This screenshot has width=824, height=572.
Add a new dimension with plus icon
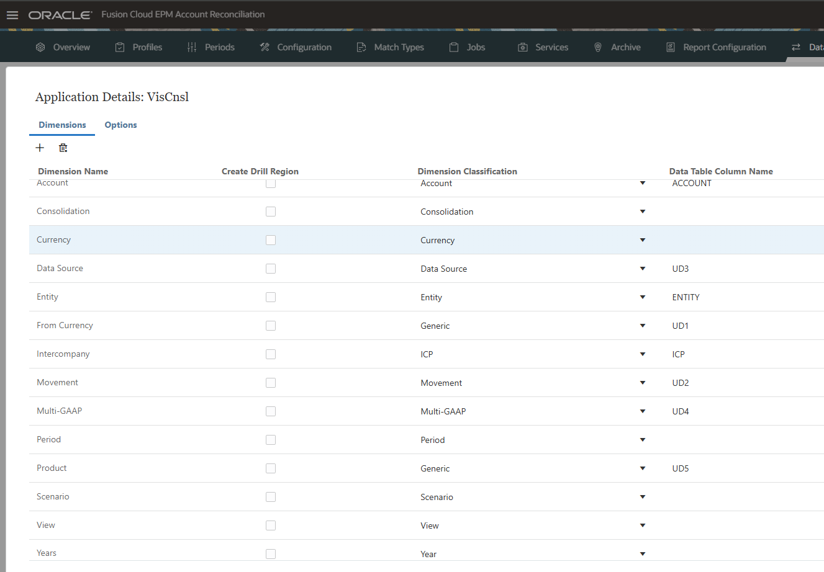pyautogui.click(x=40, y=148)
